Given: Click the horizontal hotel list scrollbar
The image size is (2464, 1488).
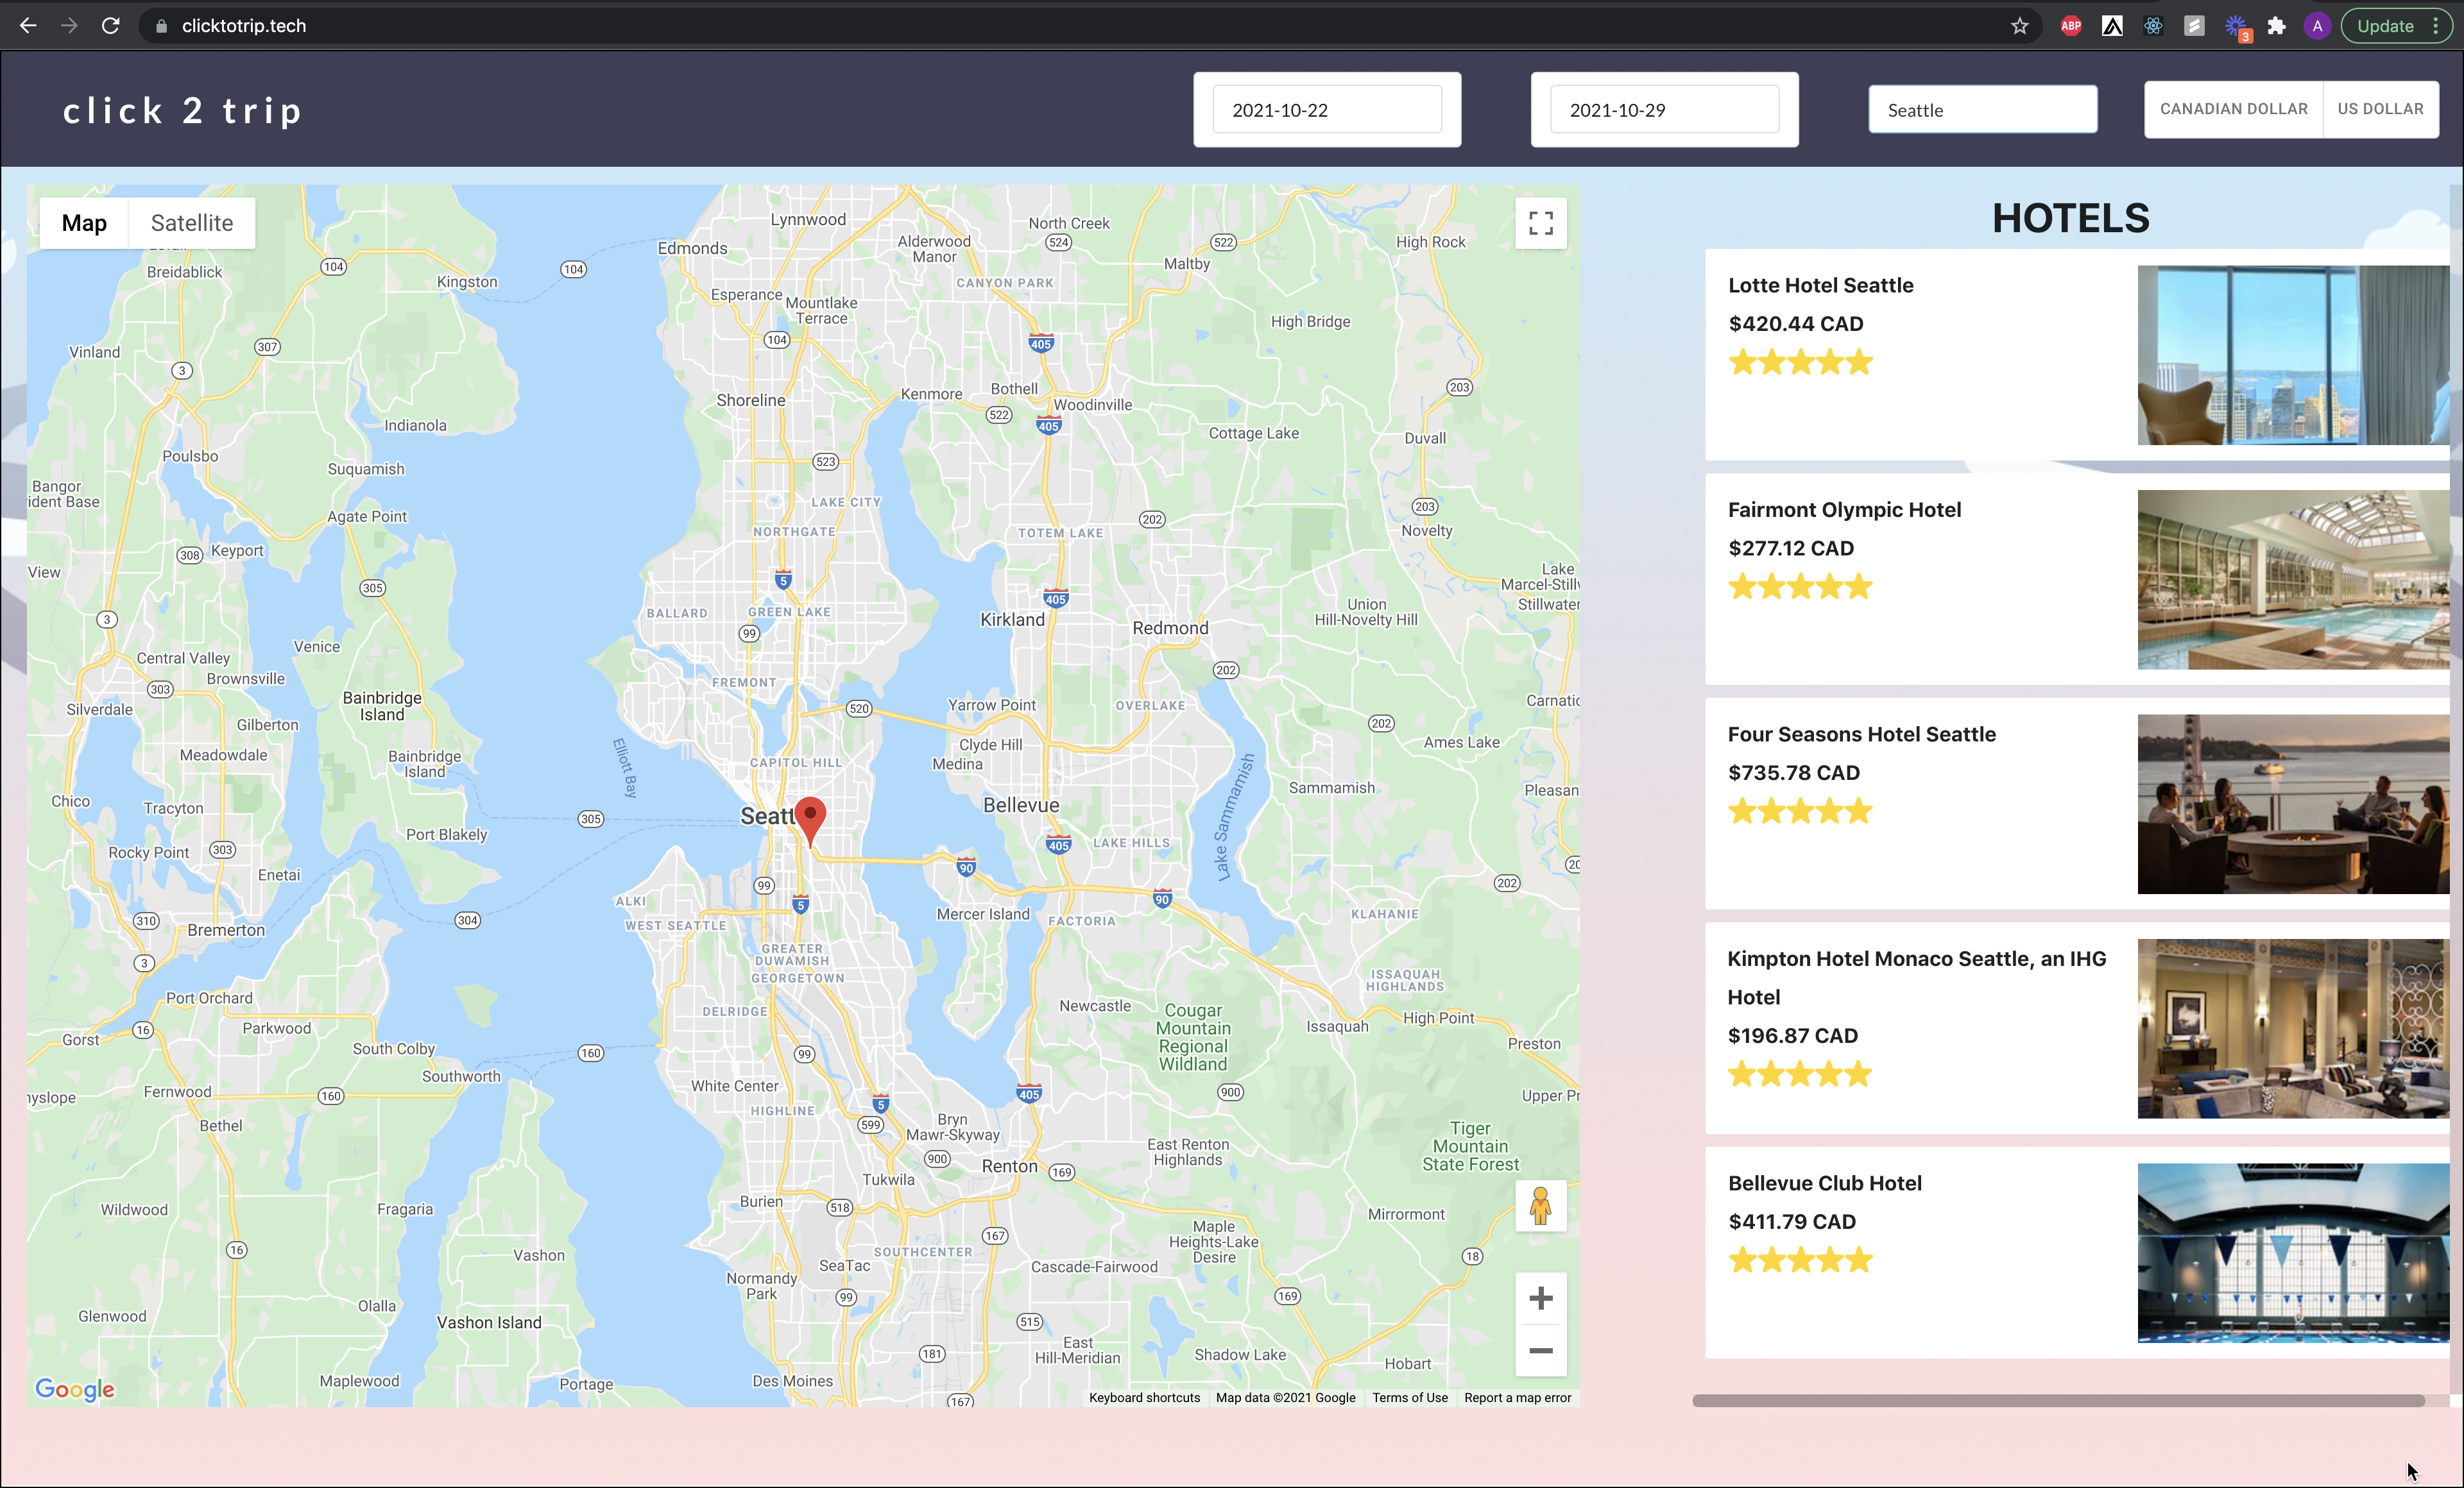Looking at the screenshot, I should tap(2058, 1400).
